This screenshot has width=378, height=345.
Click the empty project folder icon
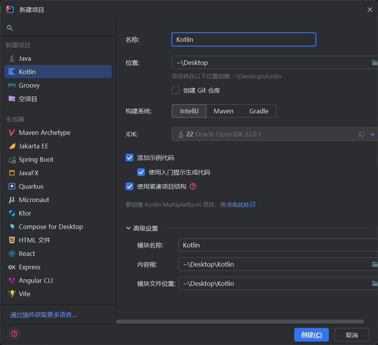tap(12, 99)
